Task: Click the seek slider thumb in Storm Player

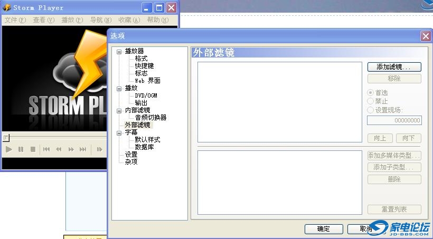Action: coord(6,138)
